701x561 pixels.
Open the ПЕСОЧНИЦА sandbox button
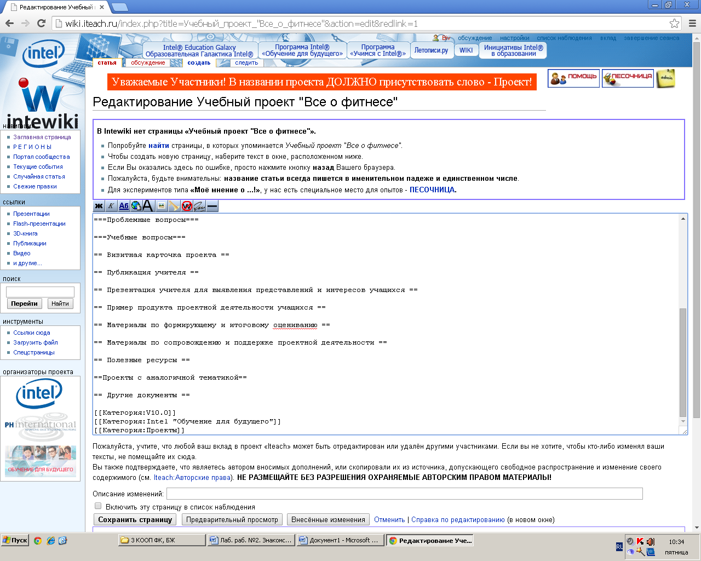(x=628, y=78)
